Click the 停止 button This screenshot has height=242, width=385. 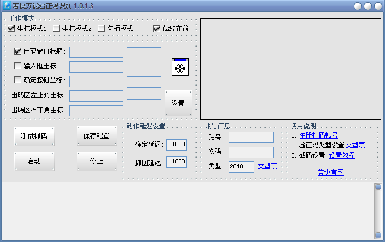point(97,161)
